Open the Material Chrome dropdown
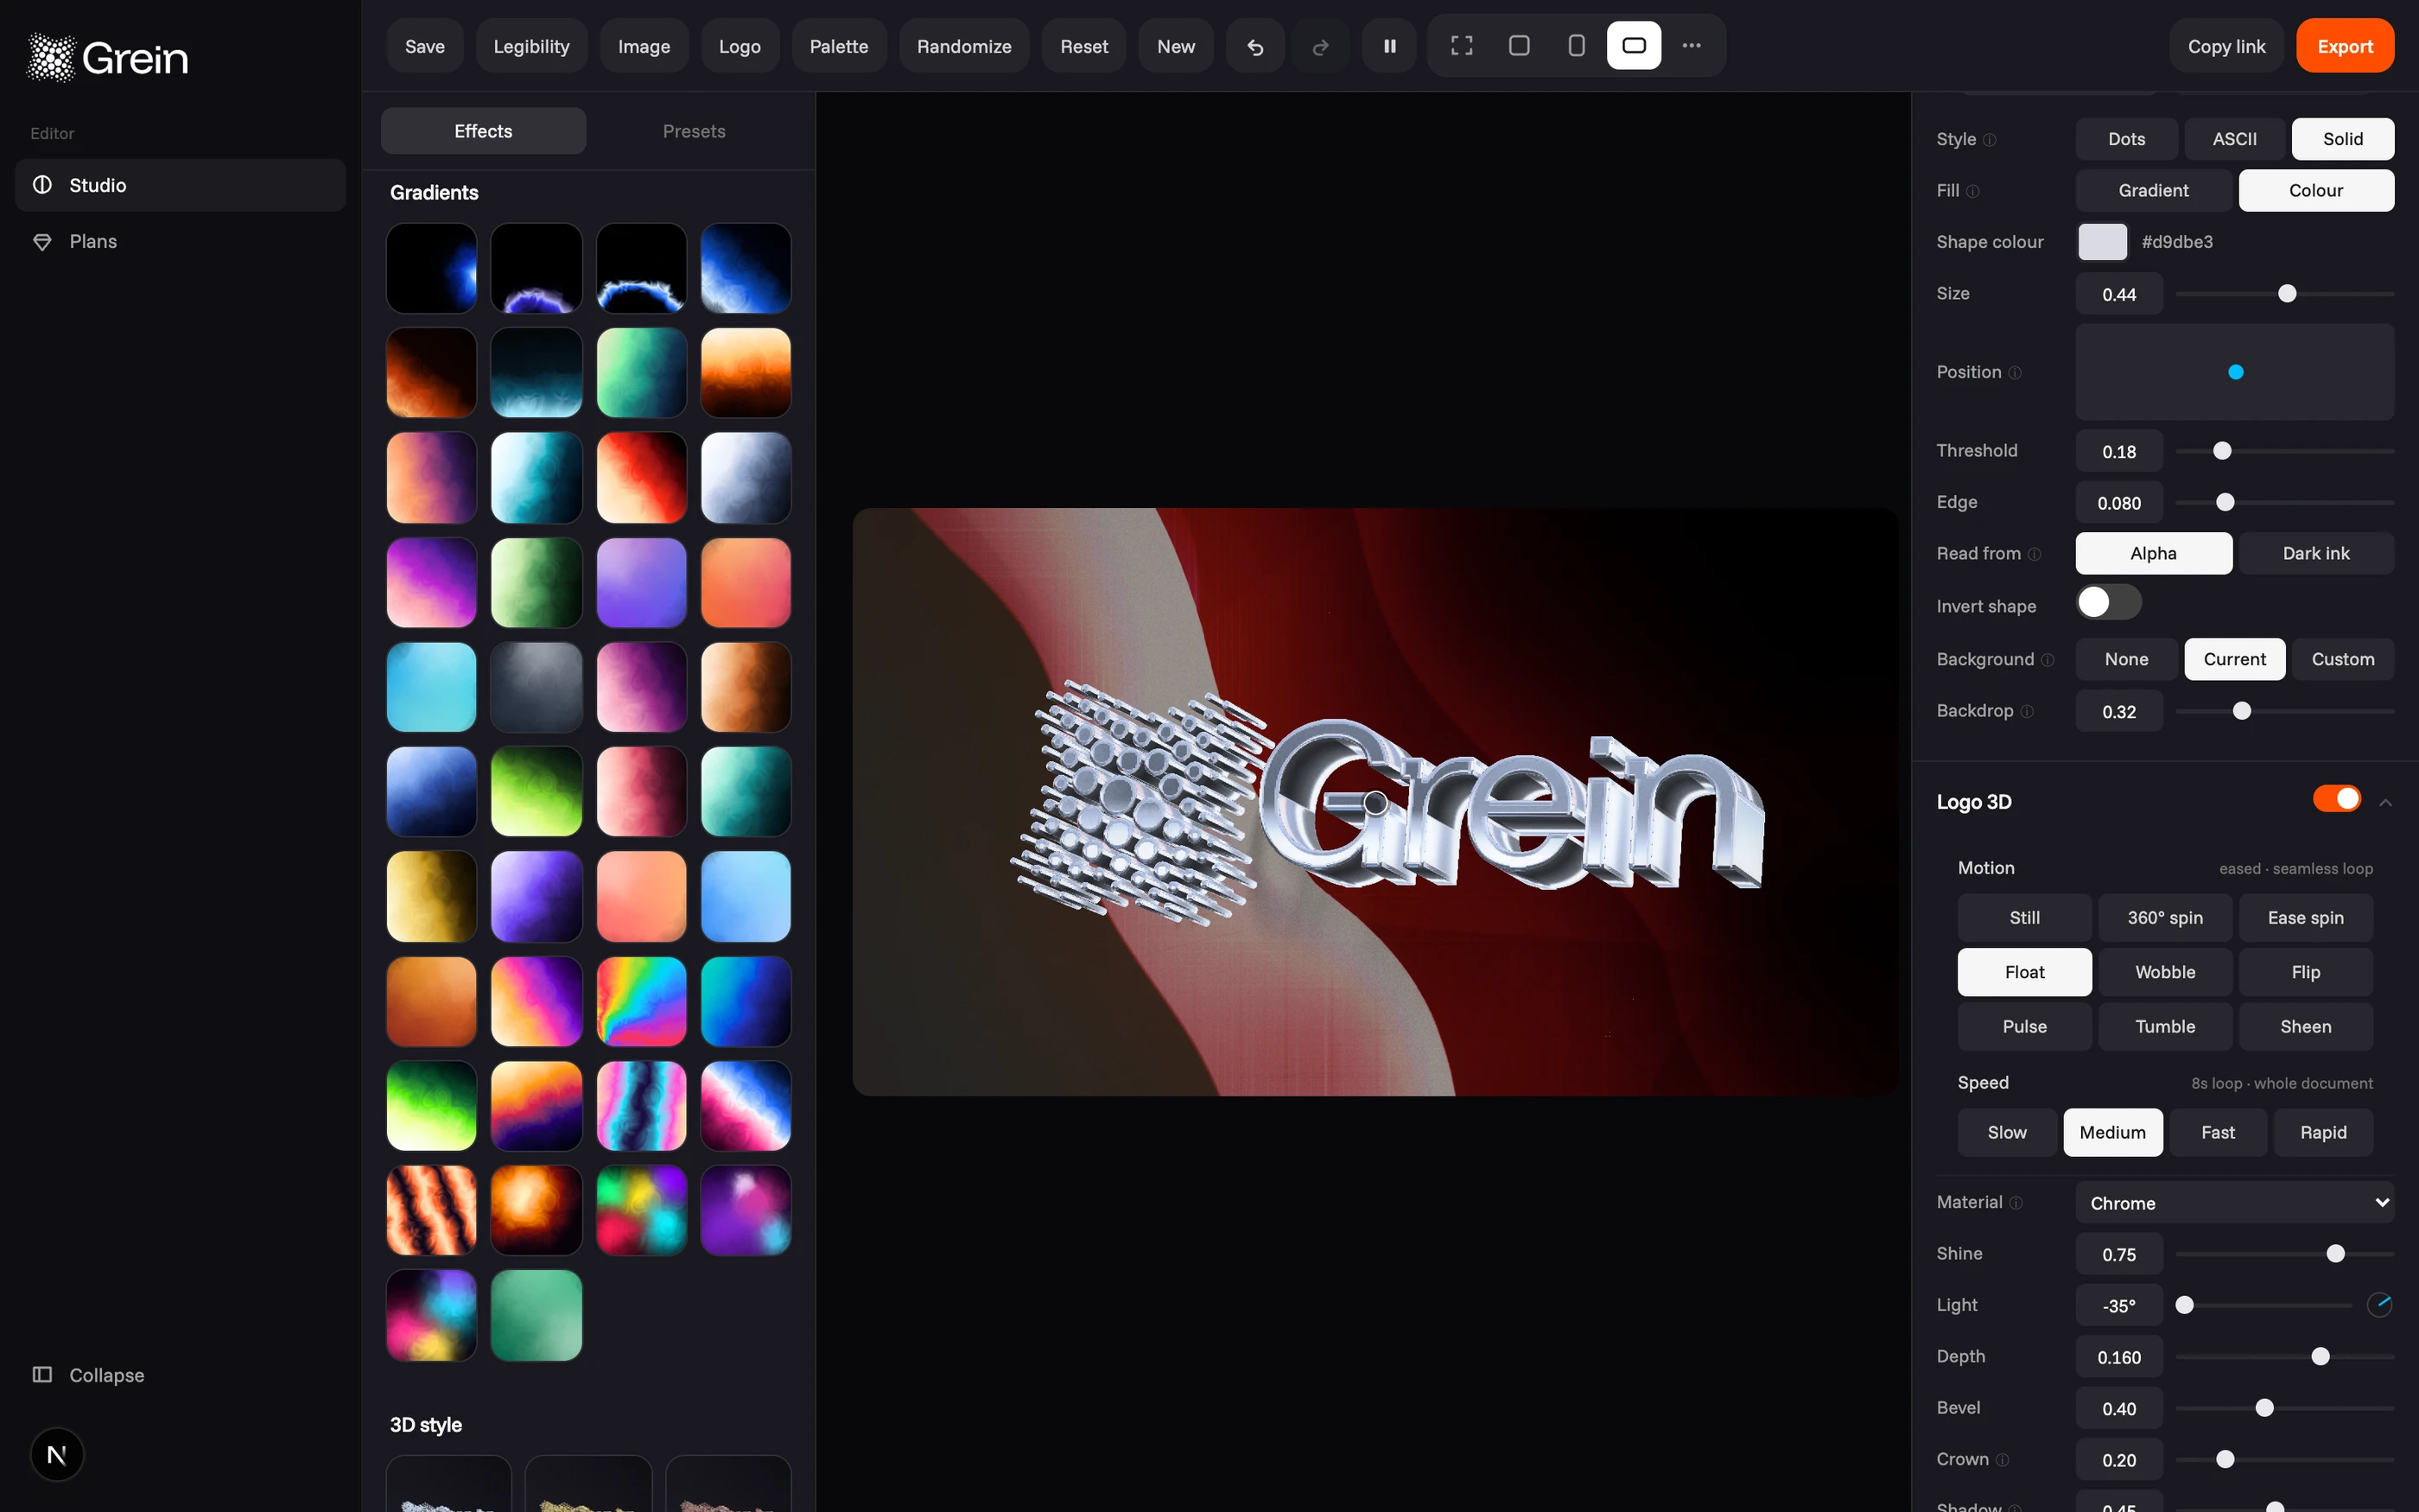The height and width of the screenshot is (1512, 2419). tap(2234, 1203)
